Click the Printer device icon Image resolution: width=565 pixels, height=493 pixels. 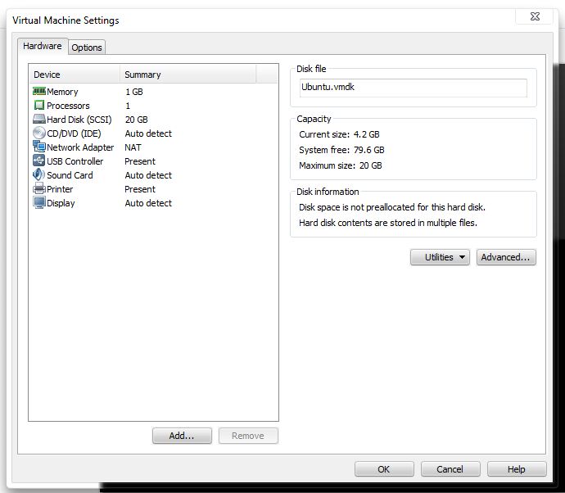pos(39,189)
